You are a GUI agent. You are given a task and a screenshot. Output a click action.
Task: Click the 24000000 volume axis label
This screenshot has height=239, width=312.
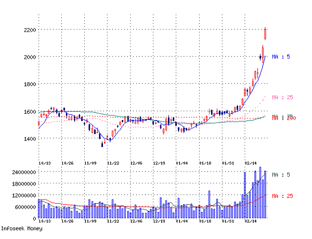[24, 172]
